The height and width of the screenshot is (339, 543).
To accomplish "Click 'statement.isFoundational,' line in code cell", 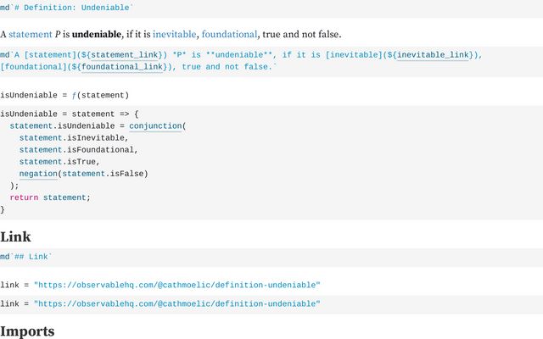I will (79, 150).
